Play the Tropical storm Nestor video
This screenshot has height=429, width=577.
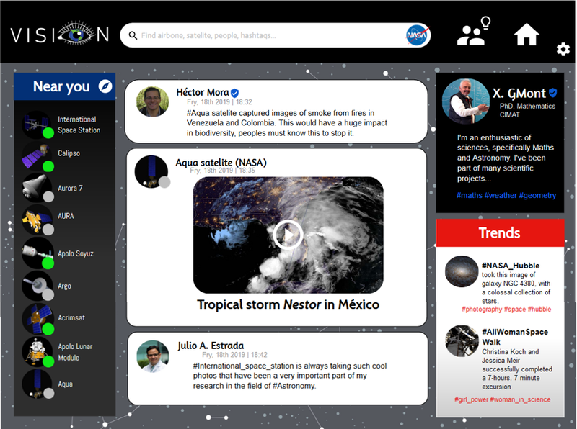pyautogui.click(x=288, y=235)
